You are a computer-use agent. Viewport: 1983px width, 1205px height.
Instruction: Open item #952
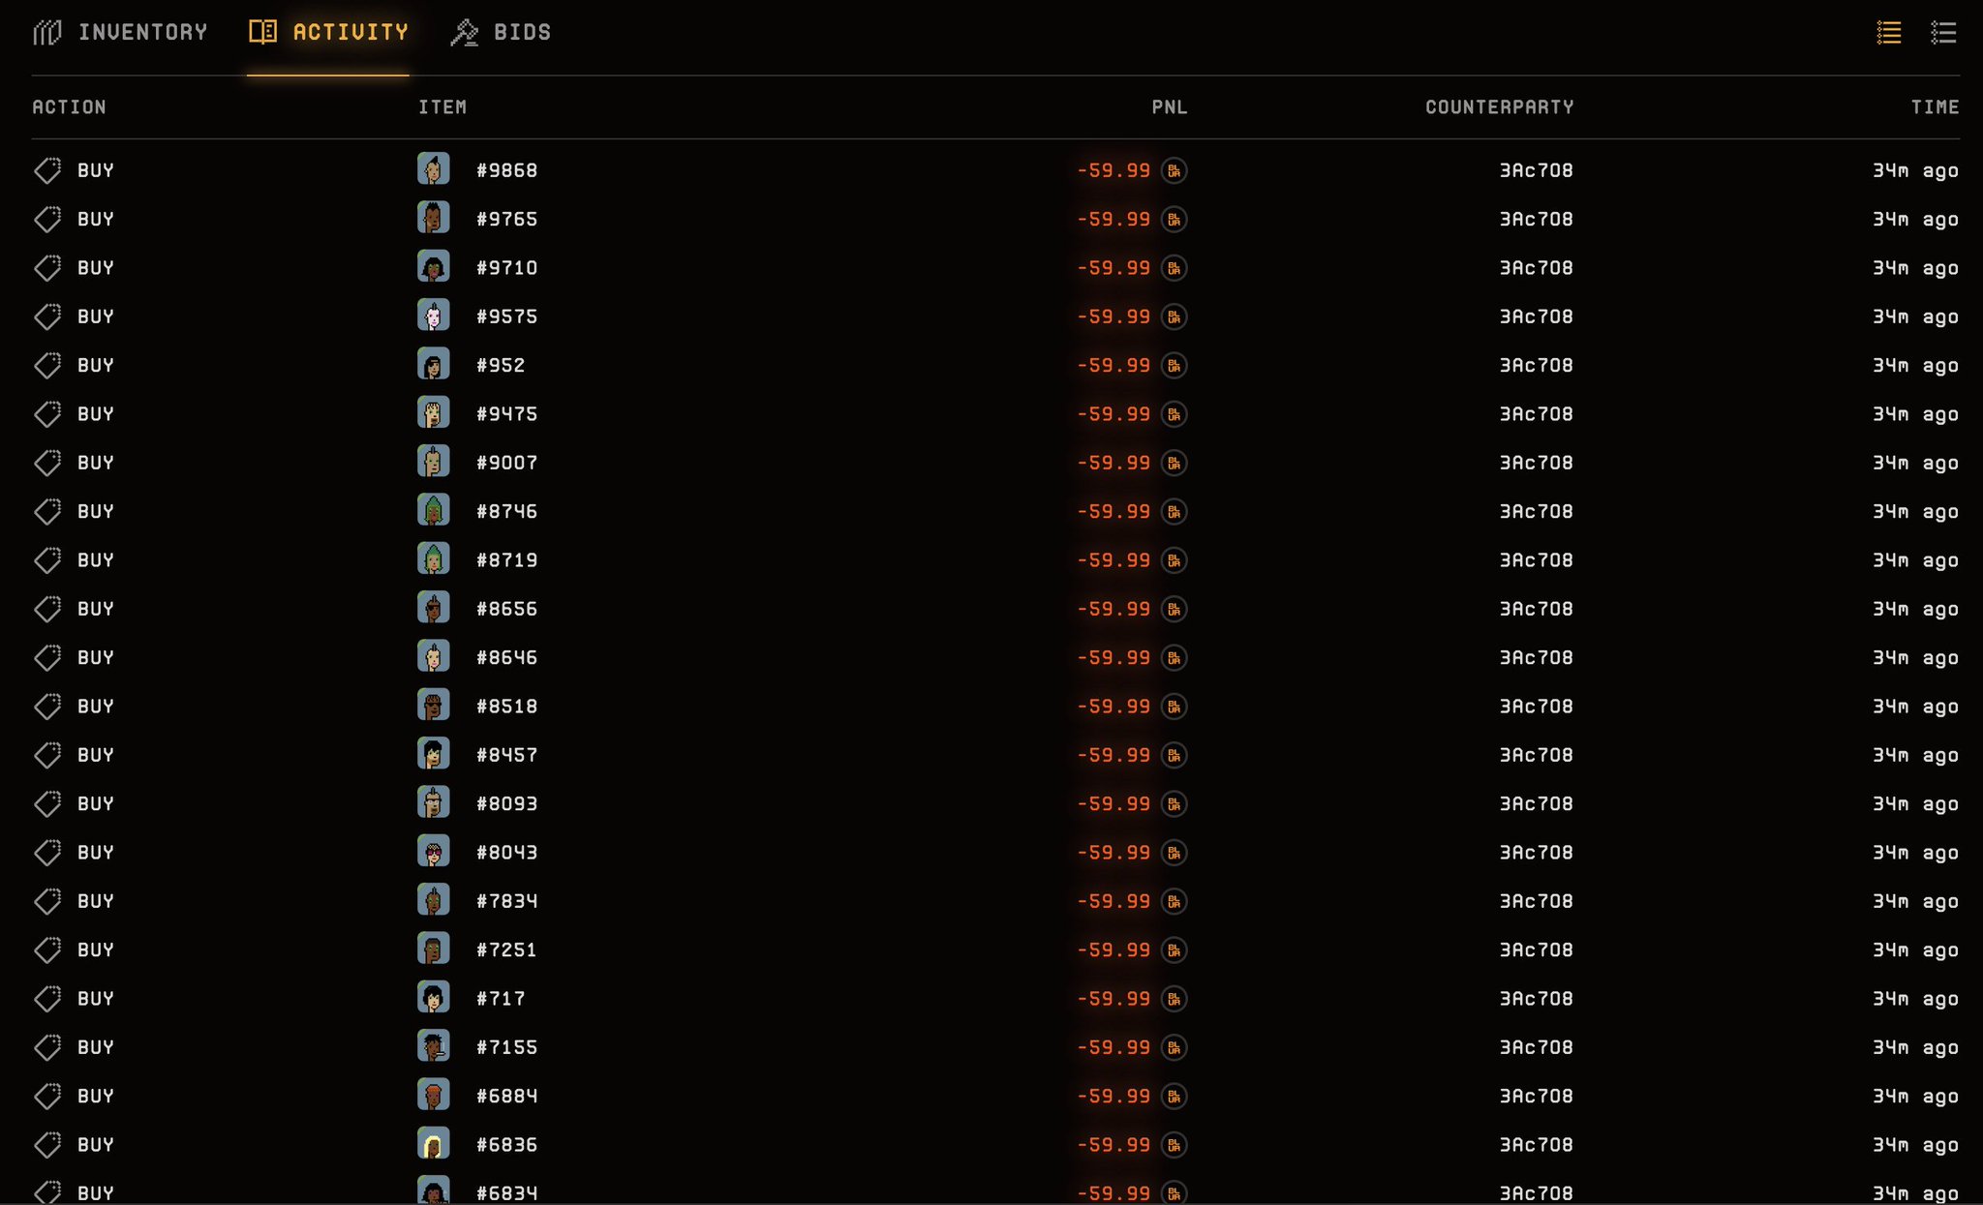501,365
